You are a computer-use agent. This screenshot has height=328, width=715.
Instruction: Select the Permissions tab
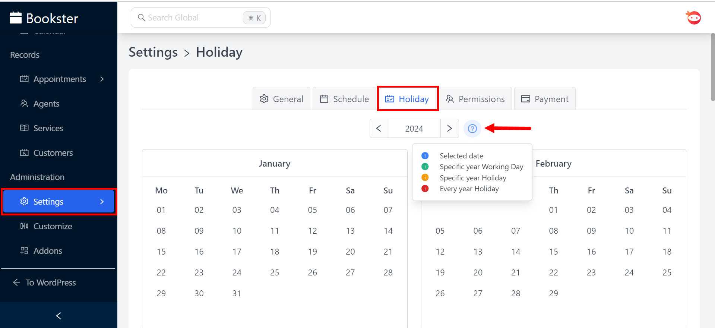click(x=475, y=99)
